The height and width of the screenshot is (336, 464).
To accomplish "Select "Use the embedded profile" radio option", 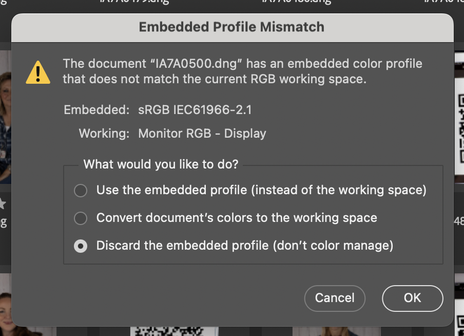I will coord(81,190).
